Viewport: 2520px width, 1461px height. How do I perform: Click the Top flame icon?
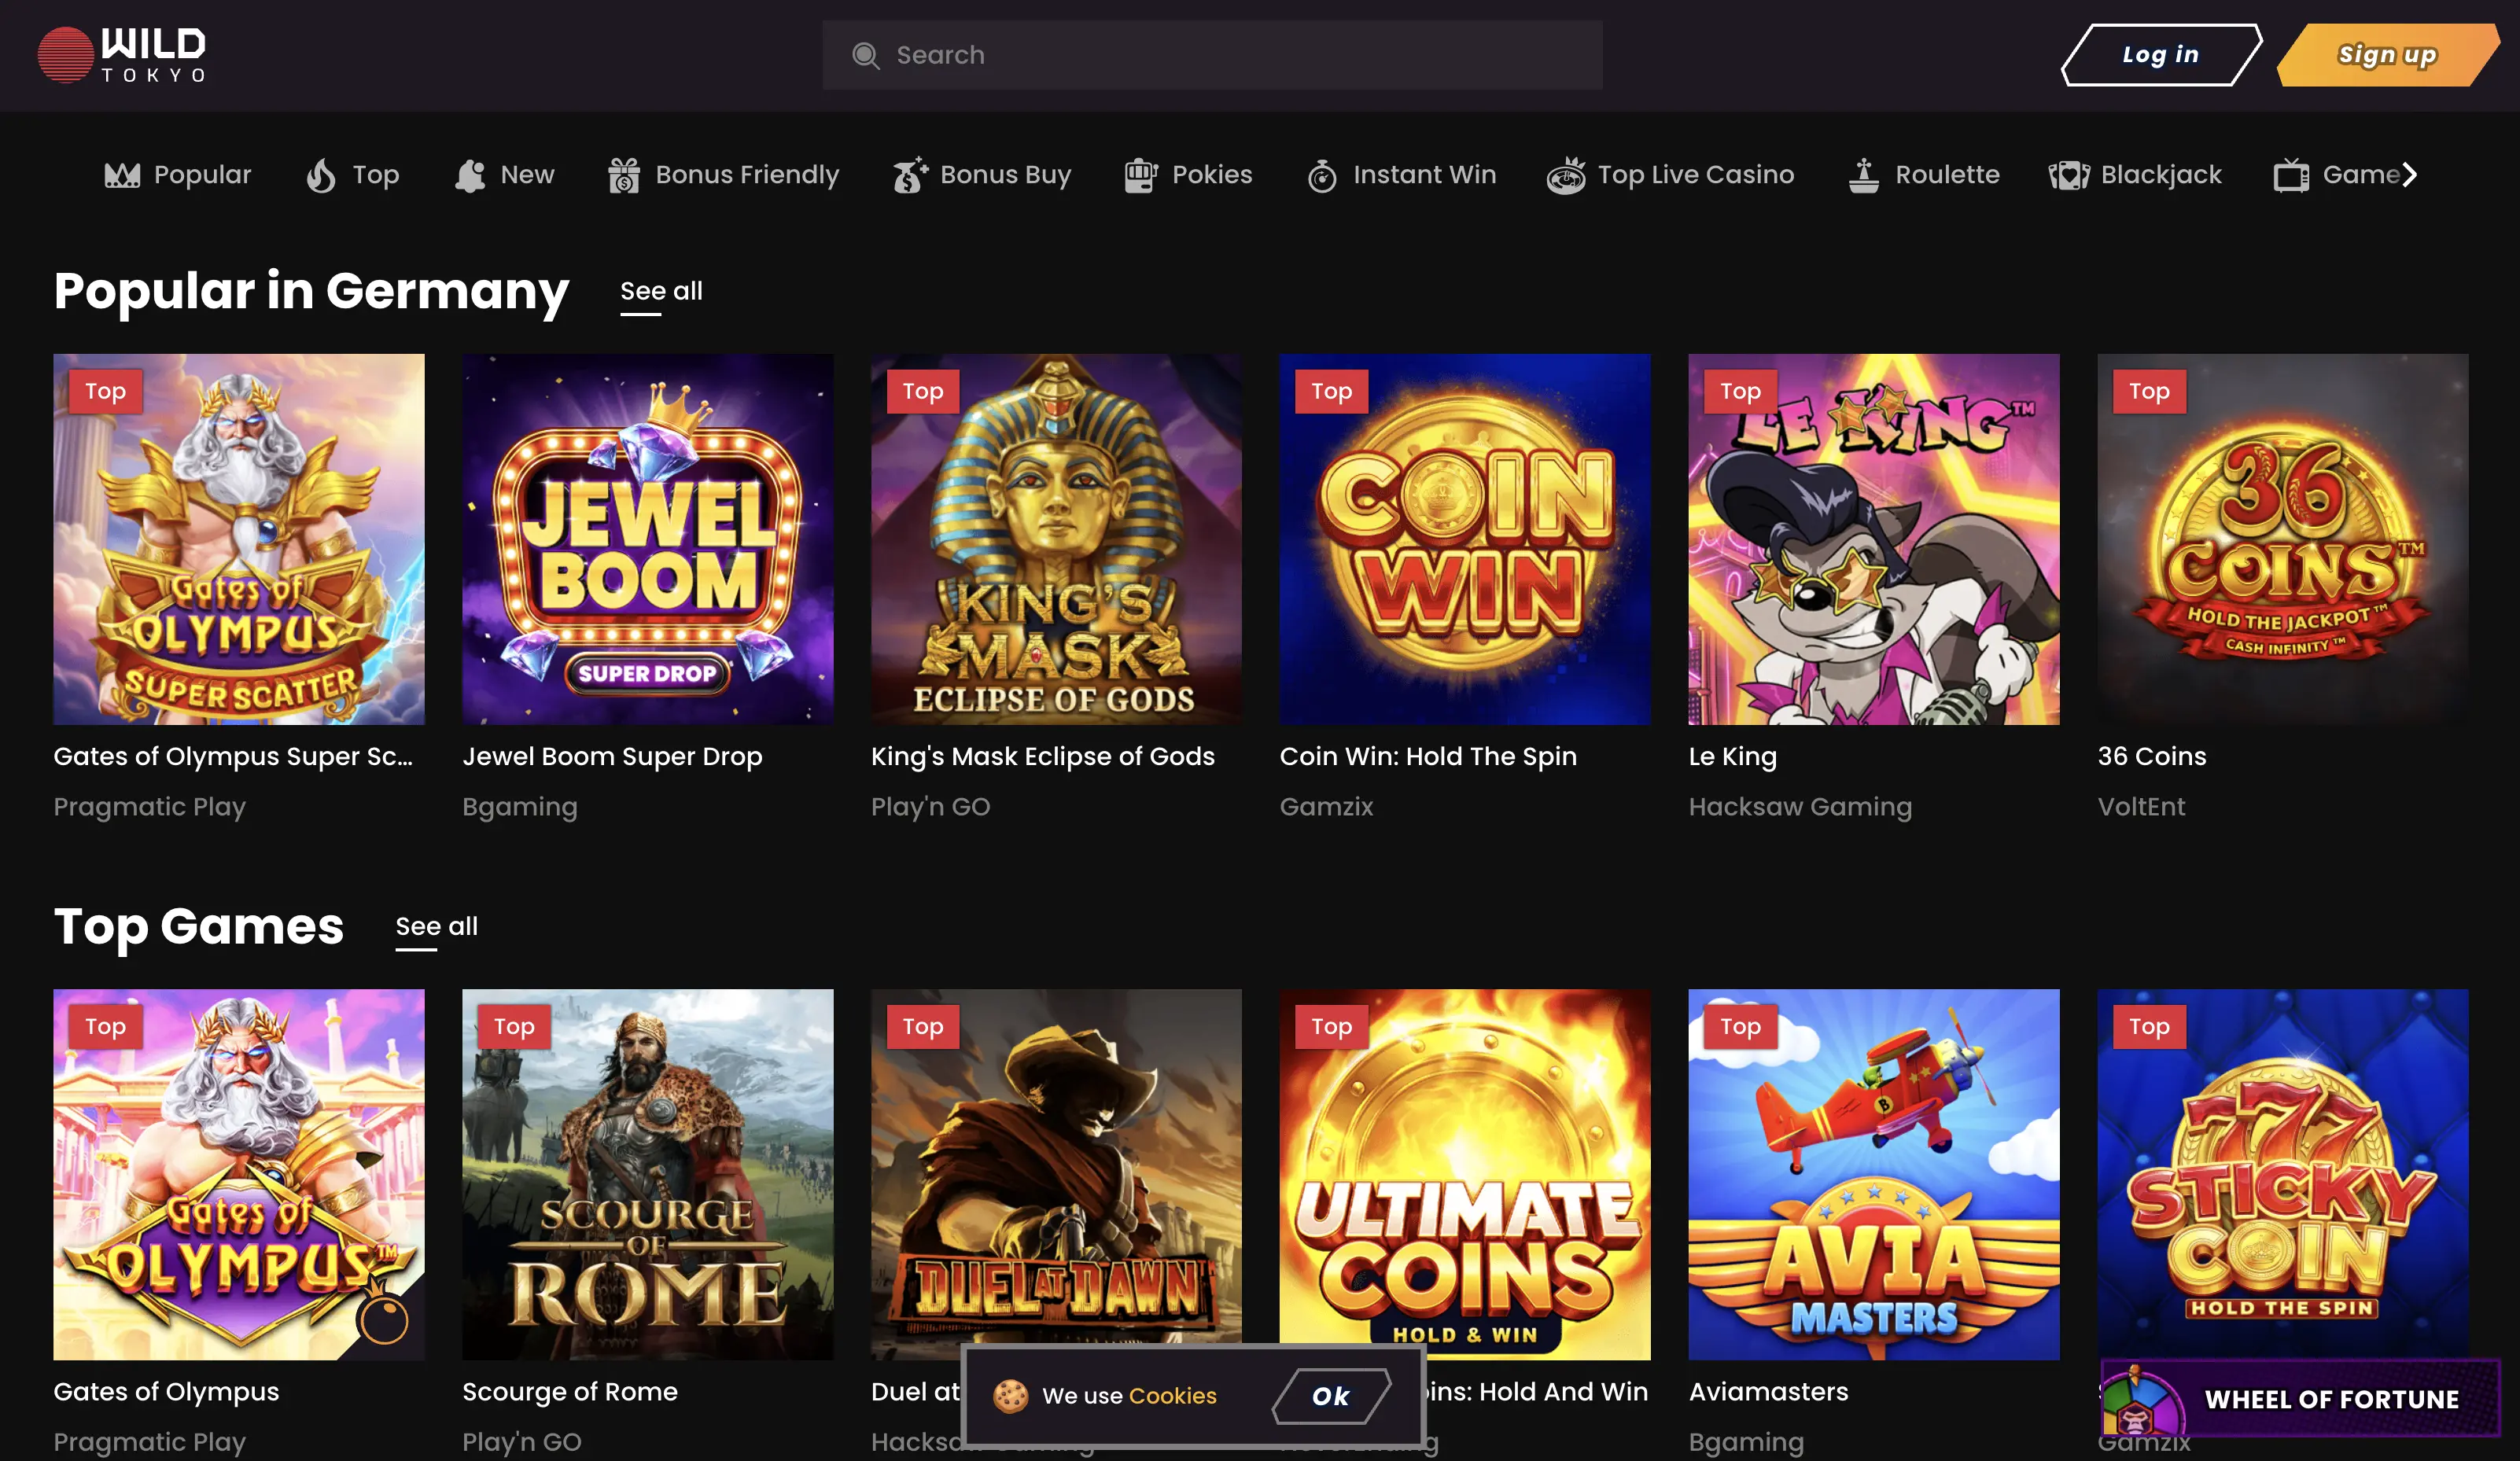point(321,175)
